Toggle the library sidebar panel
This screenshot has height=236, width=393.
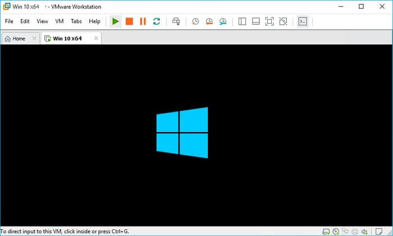(x=243, y=21)
